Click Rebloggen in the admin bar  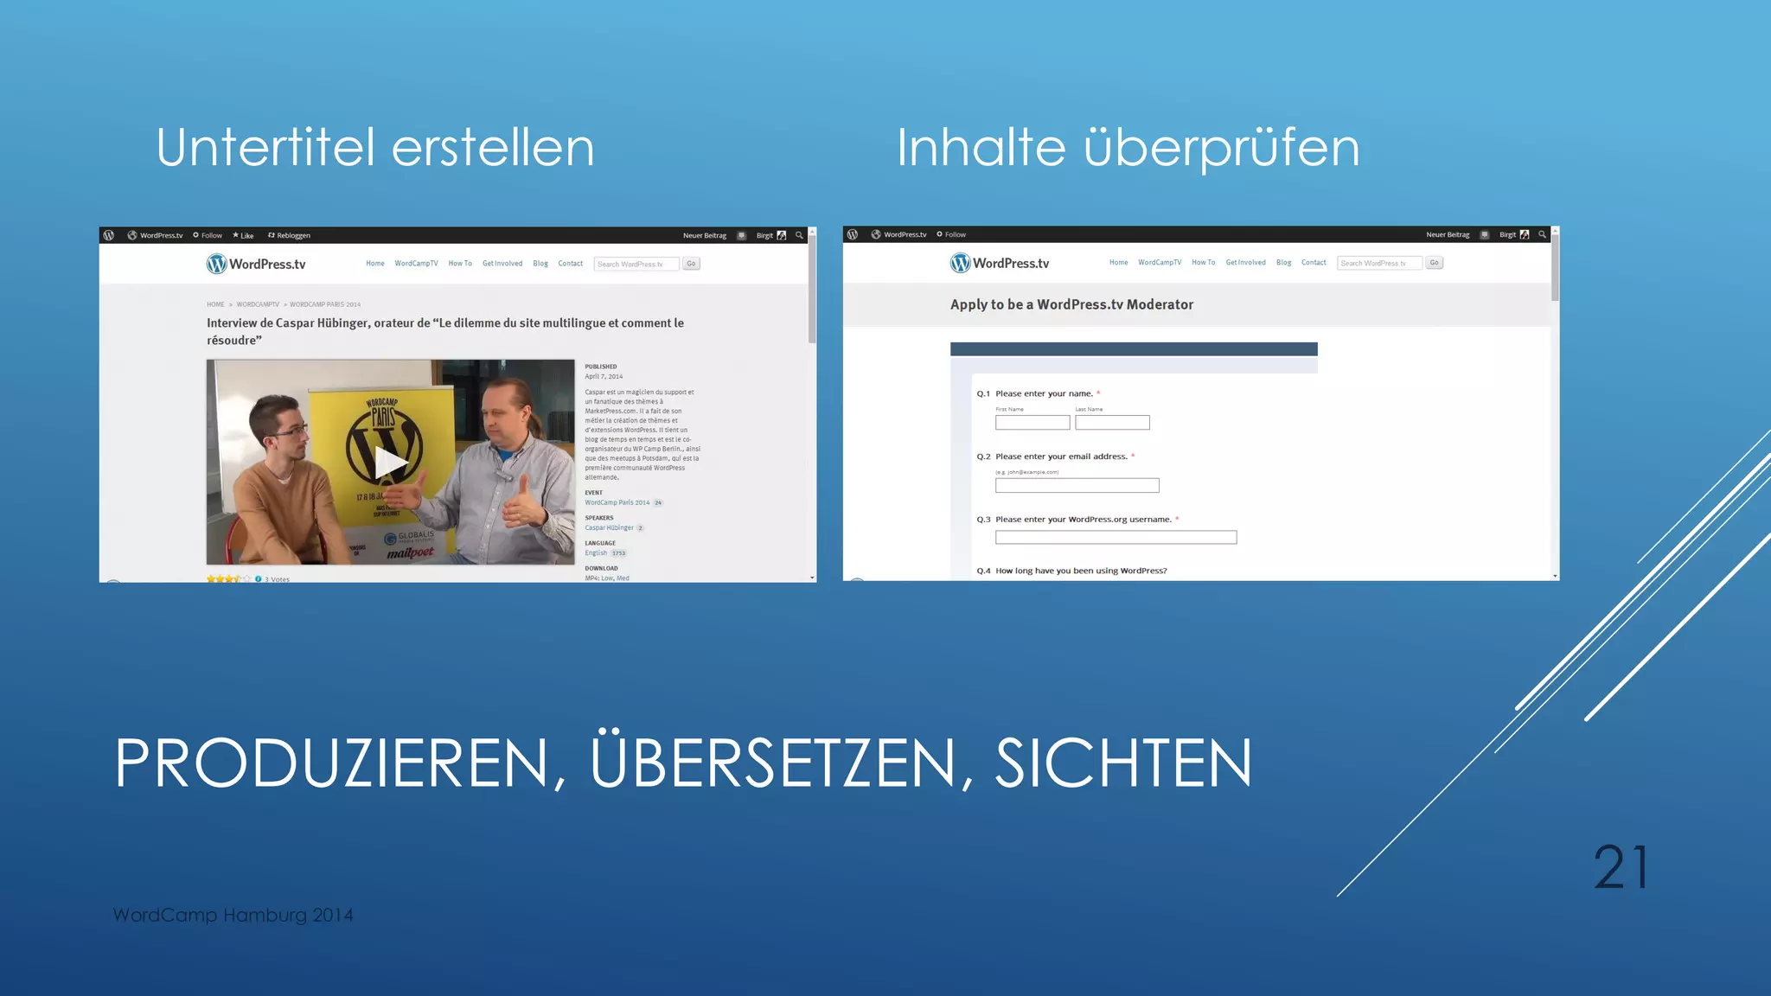pyautogui.click(x=289, y=235)
